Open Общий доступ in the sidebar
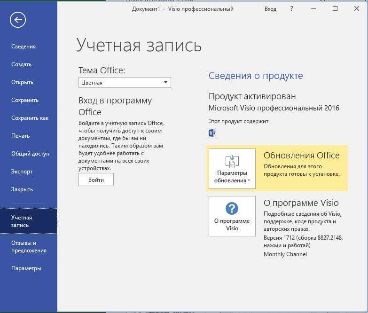Image resolution: width=368 pixels, height=313 pixels. pos(30,154)
